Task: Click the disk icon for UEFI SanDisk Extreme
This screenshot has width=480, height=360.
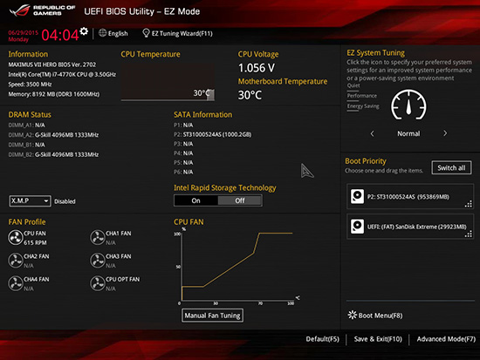Action: point(357,227)
